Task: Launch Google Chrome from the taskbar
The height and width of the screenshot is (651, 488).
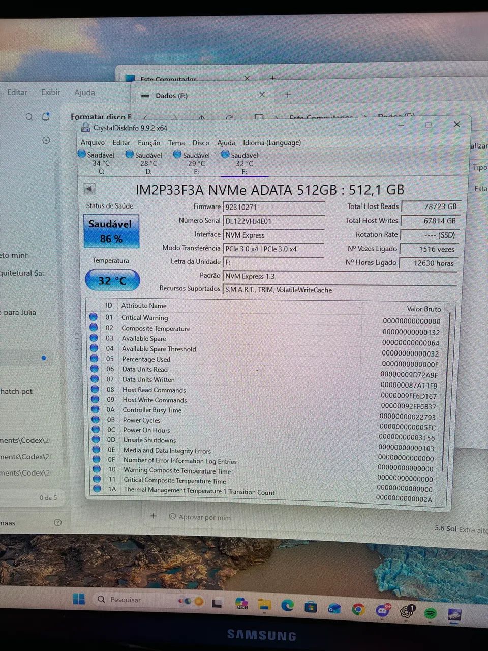Action: tap(358, 609)
